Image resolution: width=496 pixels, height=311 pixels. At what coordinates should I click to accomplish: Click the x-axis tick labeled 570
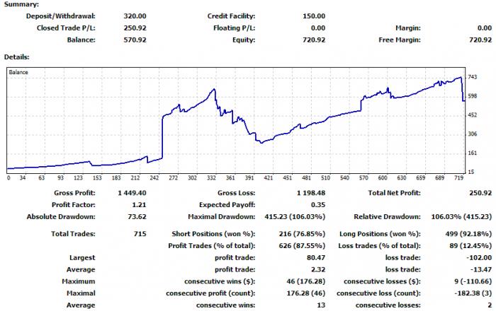coord(363,178)
